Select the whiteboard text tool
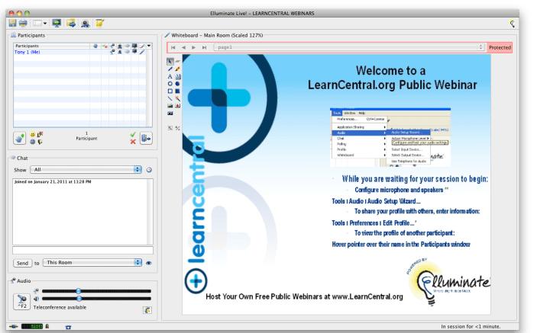The width and height of the screenshot is (534, 333). (x=170, y=76)
